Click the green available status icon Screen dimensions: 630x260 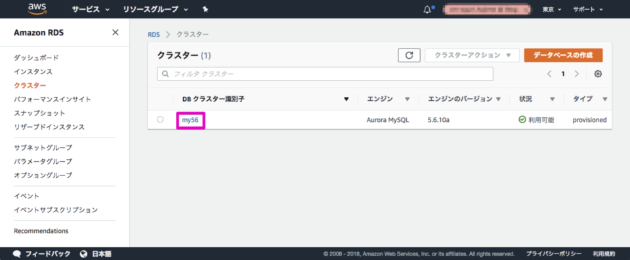[x=522, y=120]
